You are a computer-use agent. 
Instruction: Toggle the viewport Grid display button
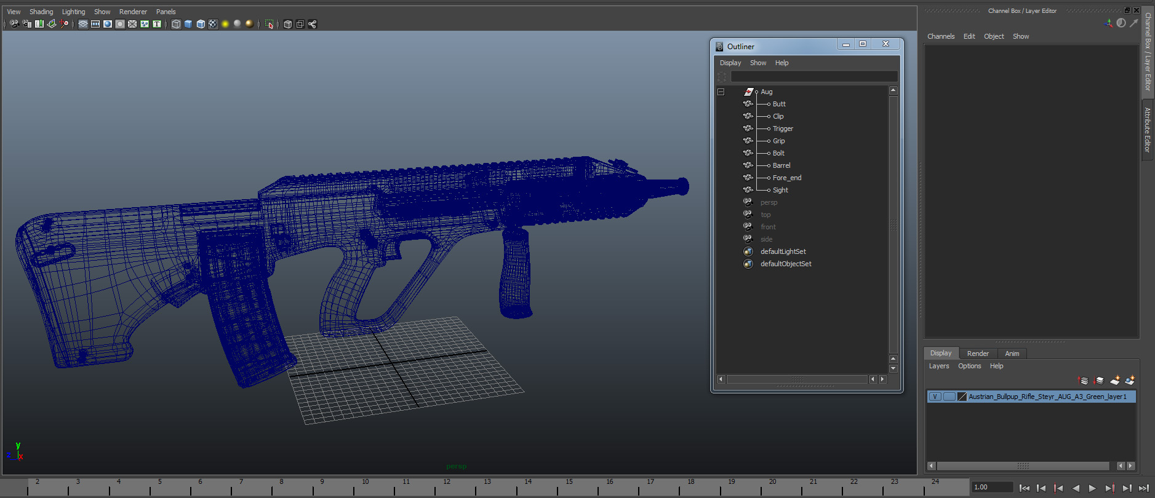point(83,24)
